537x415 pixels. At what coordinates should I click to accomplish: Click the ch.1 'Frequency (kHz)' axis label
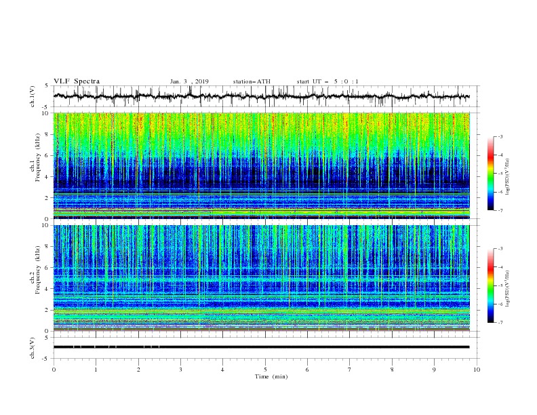coord(37,157)
